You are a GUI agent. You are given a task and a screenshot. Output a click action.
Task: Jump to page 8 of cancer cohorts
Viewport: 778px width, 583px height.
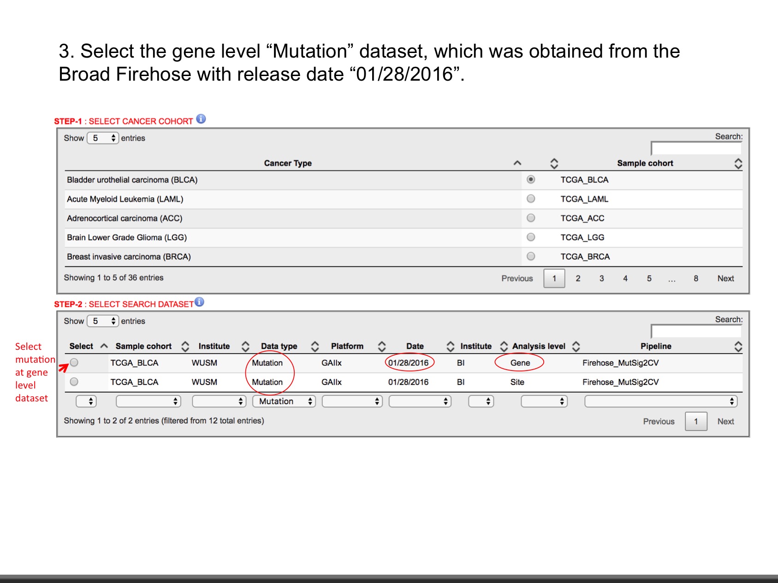point(696,278)
